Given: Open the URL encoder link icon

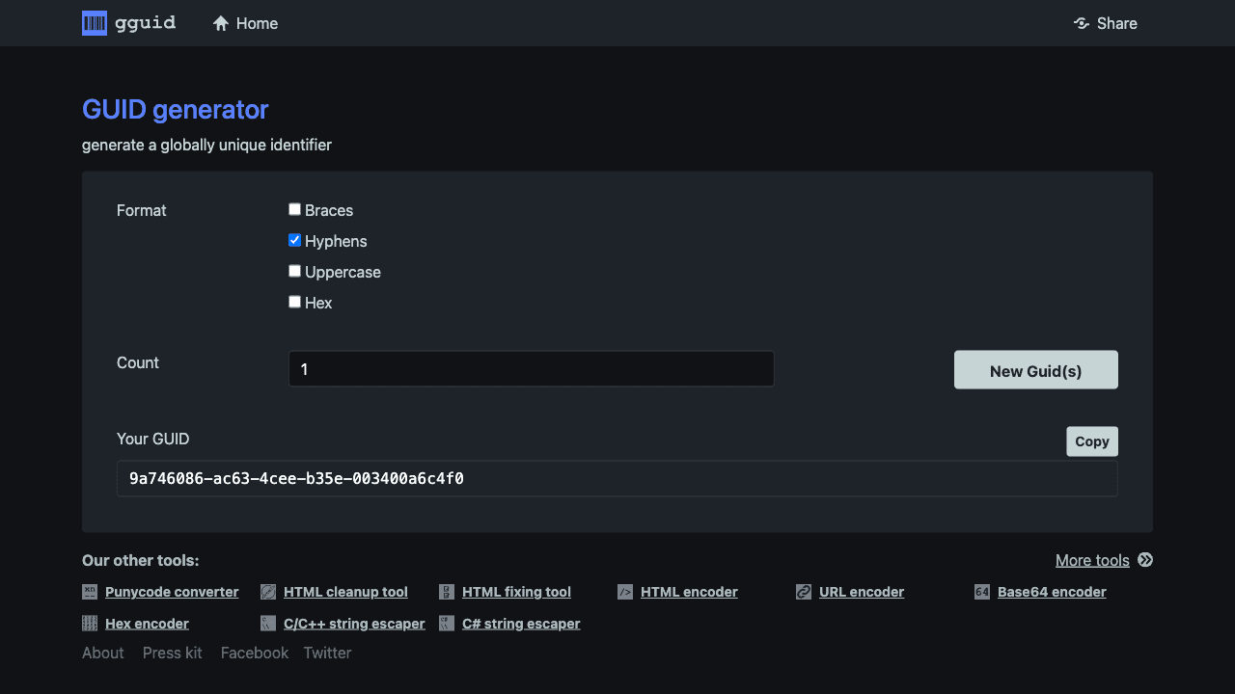Looking at the screenshot, I should click(803, 592).
